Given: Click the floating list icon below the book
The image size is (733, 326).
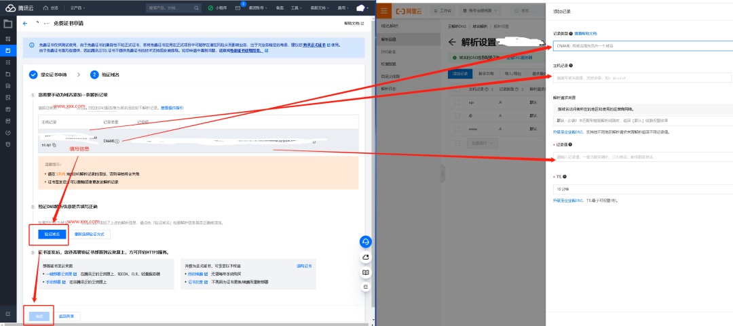Looking at the screenshot, I should 366,286.
